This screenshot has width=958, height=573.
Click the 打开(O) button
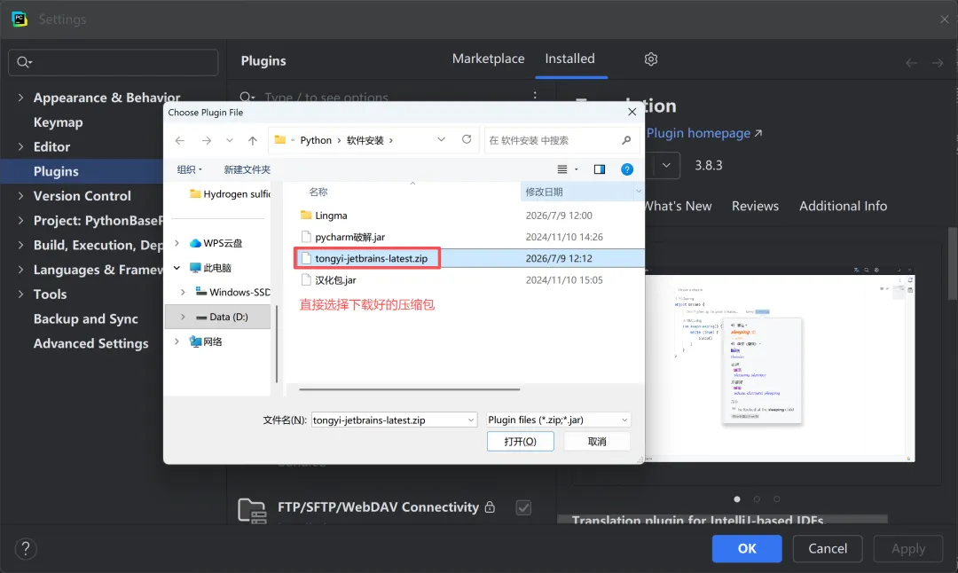pyautogui.click(x=521, y=441)
